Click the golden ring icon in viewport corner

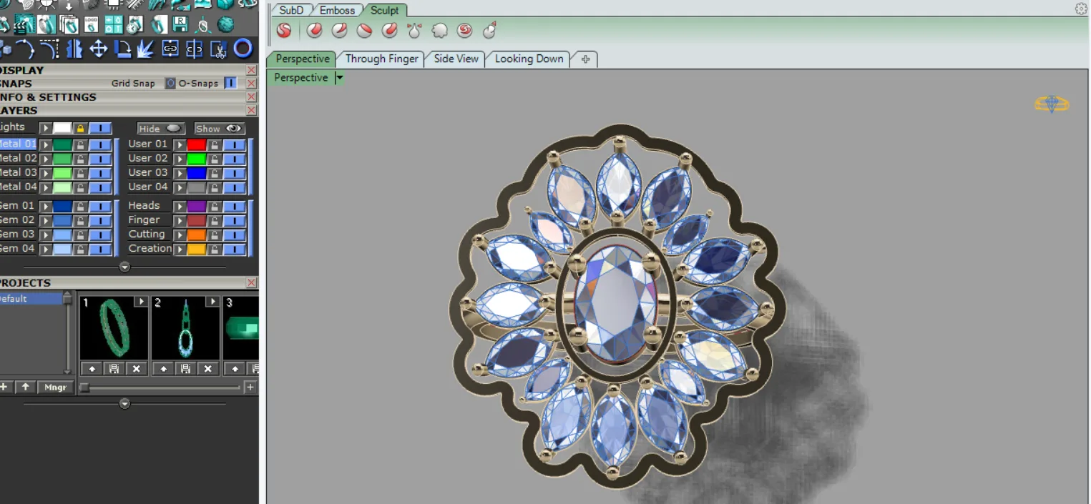pos(1052,104)
